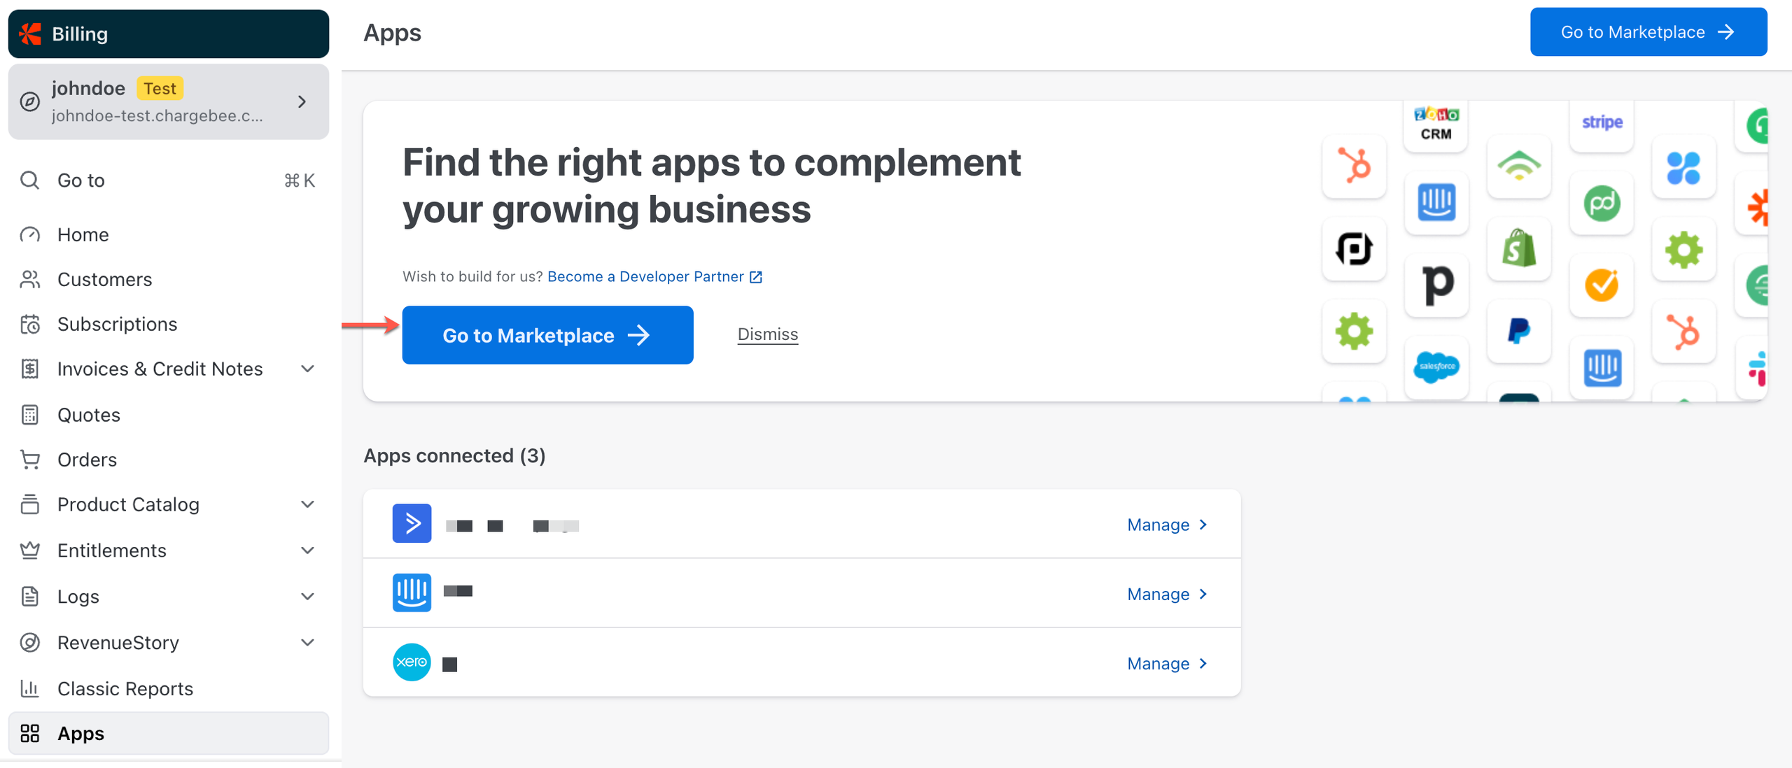Image resolution: width=1792 pixels, height=768 pixels.
Task: Click the Zoho CRM icon tile
Action: [1436, 125]
